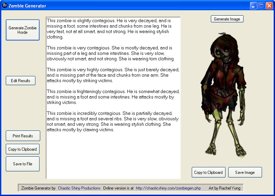
Task: Print the results
Action: click(23, 136)
